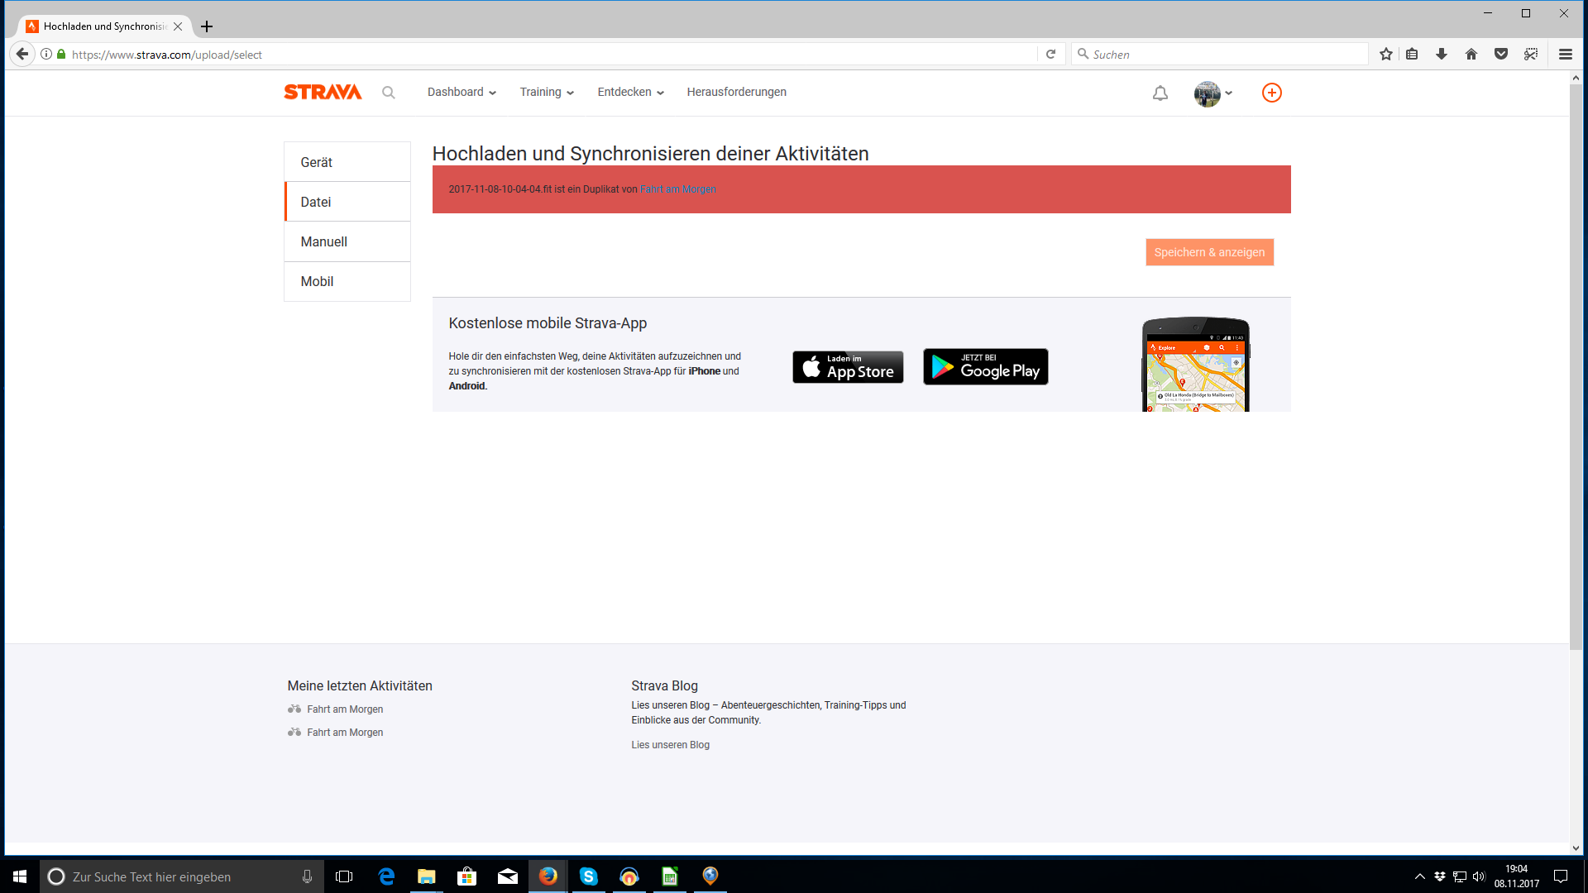Reload the page
1588x893 pixels.
[1050, 54]
